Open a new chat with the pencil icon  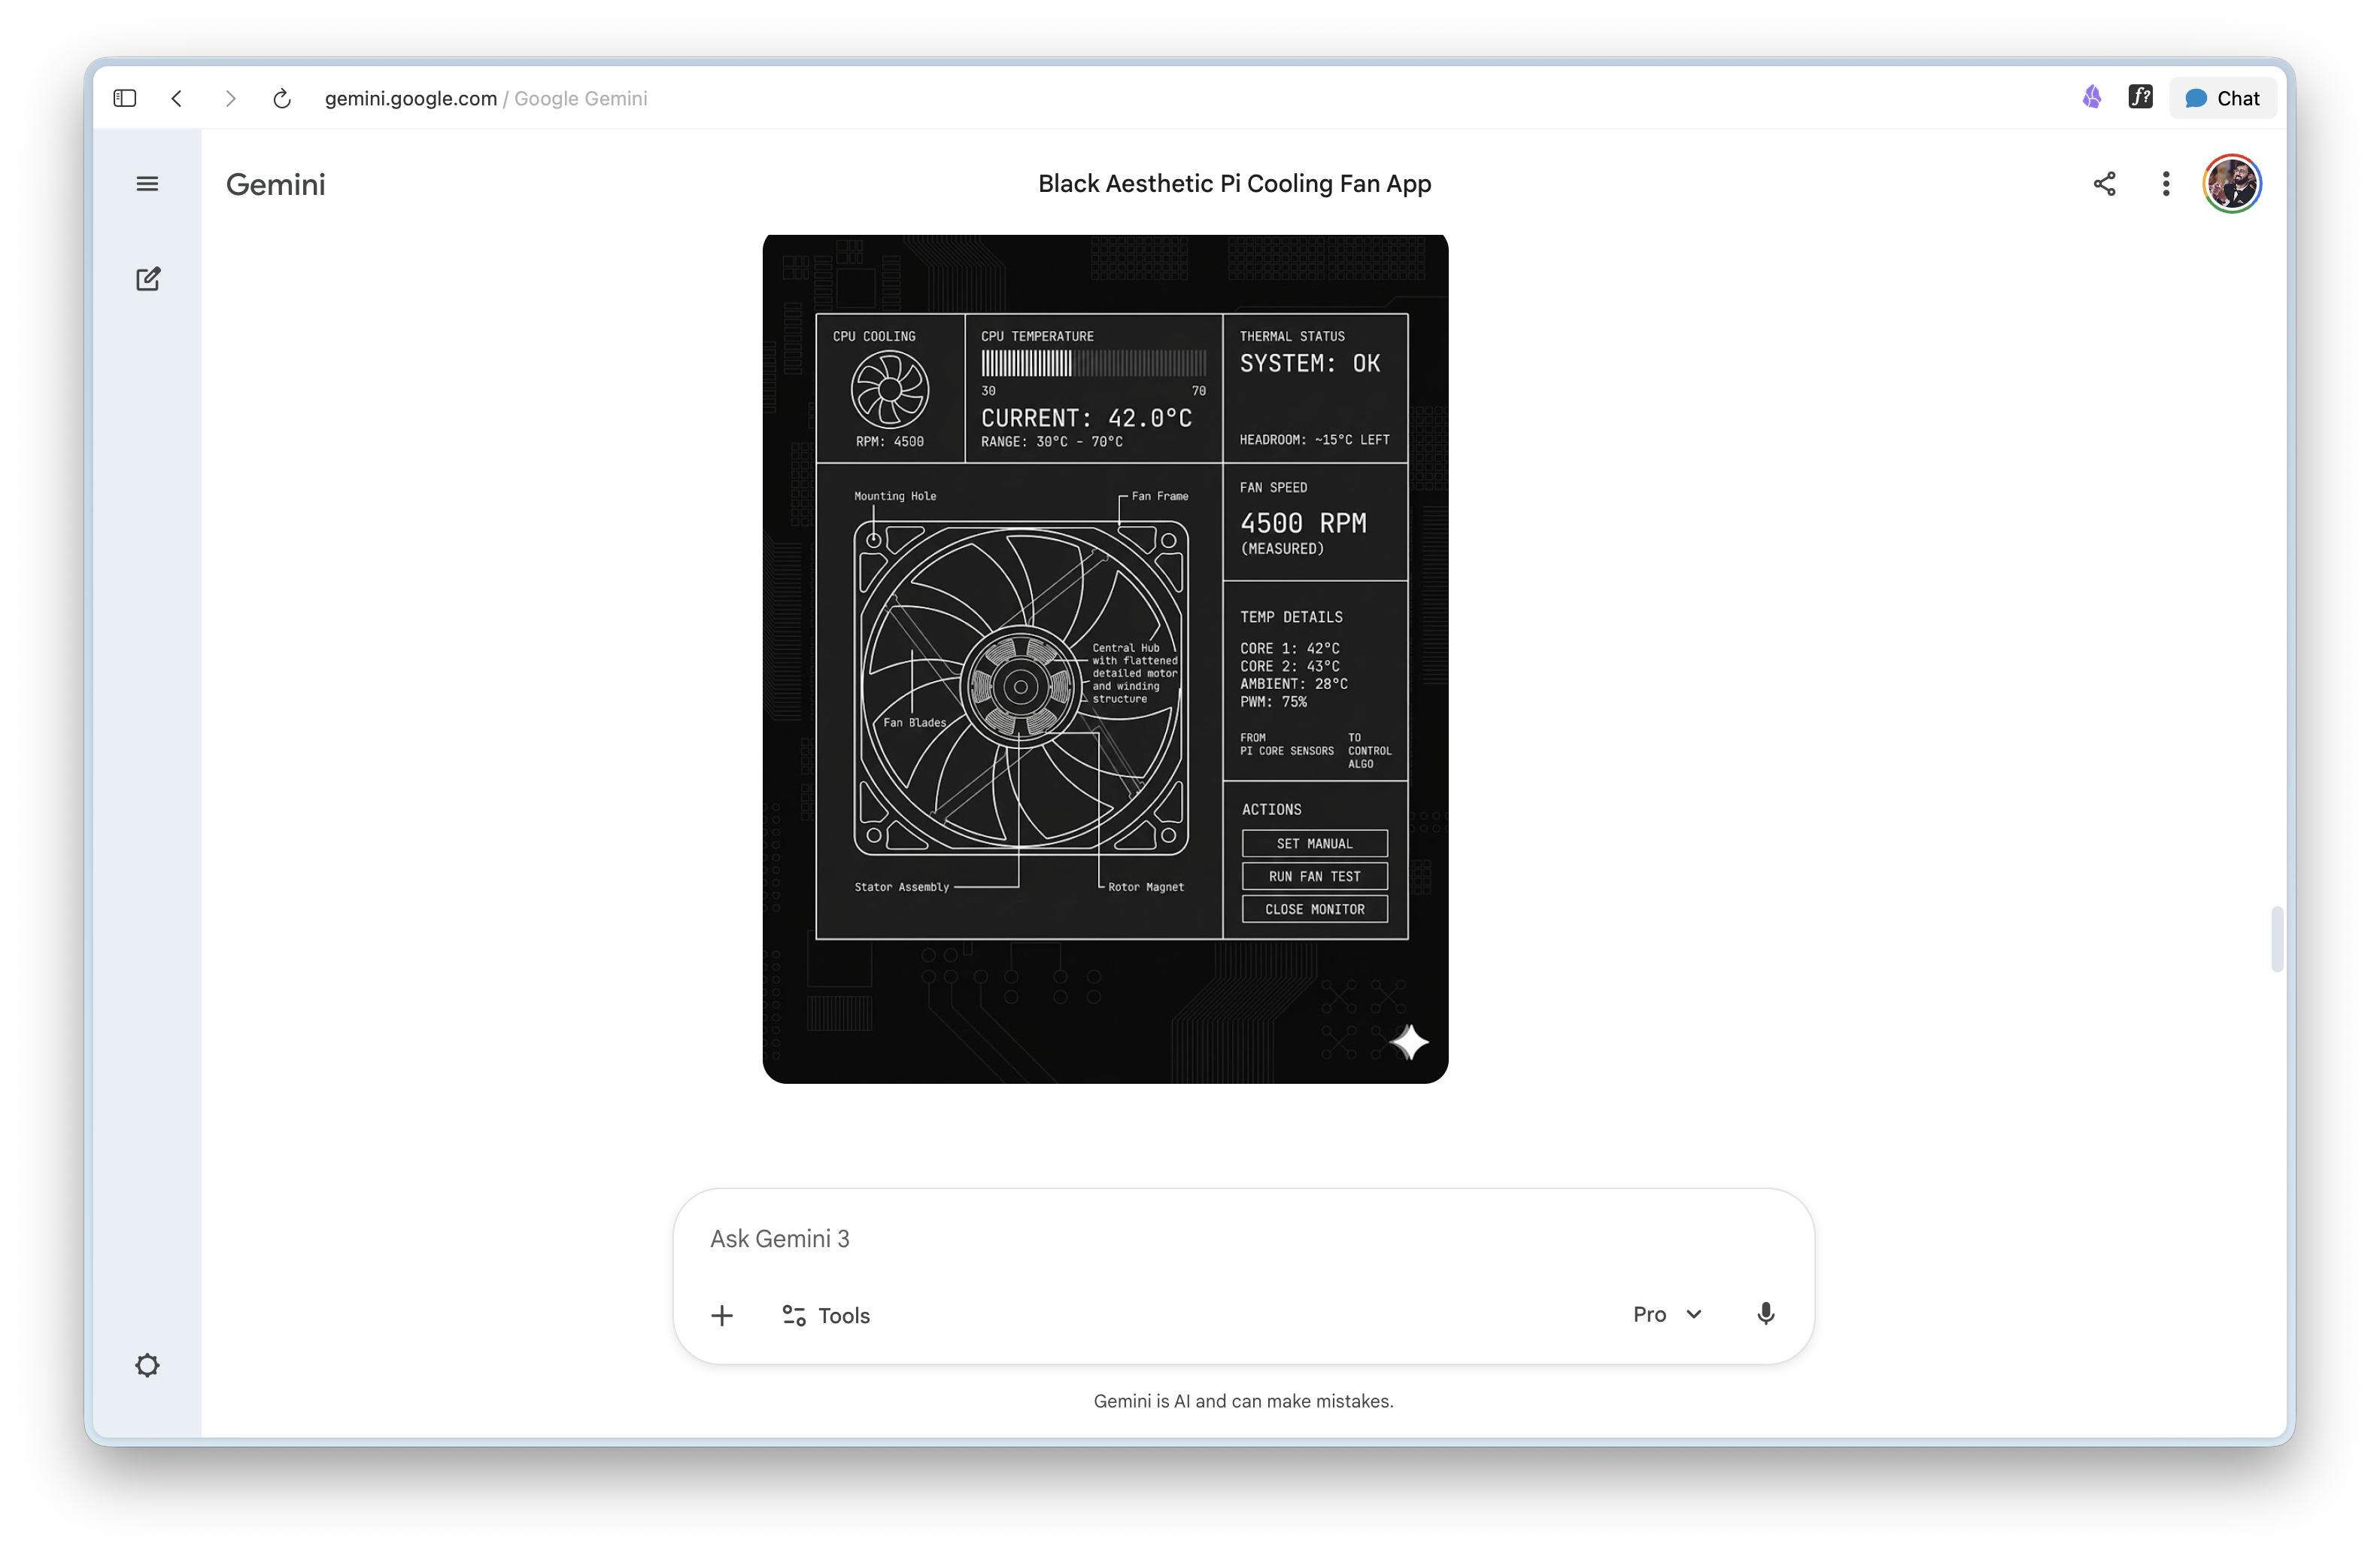147,279
